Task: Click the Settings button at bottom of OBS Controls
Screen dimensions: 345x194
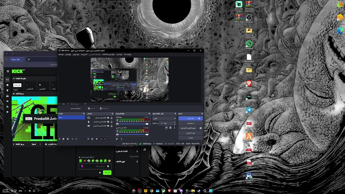Action: 191,138
